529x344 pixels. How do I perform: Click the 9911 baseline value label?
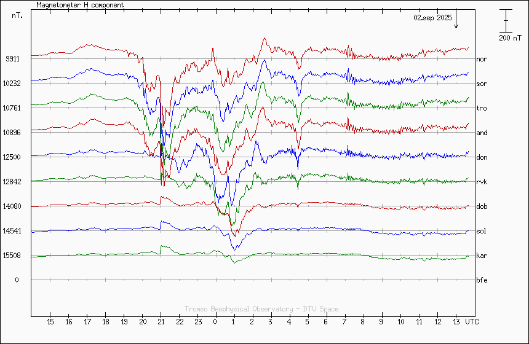click(14, 59)
